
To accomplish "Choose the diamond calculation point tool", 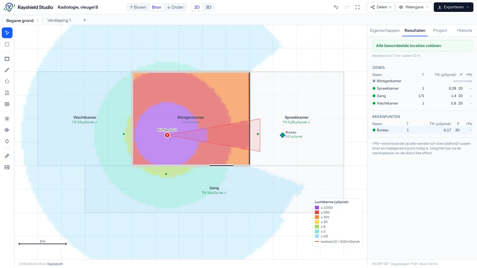I will 7,141.
